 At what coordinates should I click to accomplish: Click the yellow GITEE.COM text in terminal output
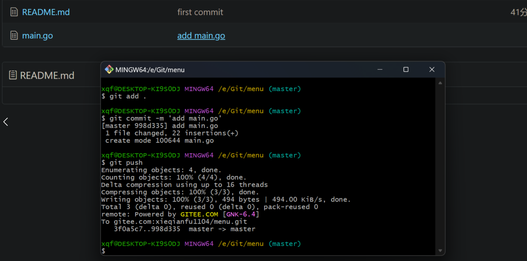coord(199,214)
